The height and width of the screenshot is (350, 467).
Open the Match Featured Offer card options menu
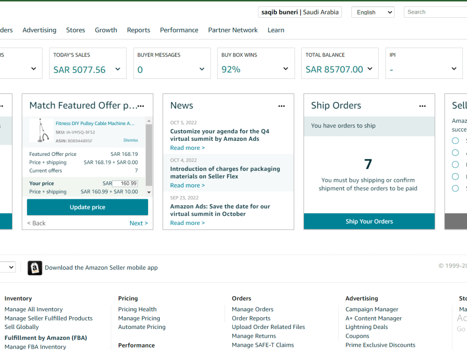pos(141,106)
